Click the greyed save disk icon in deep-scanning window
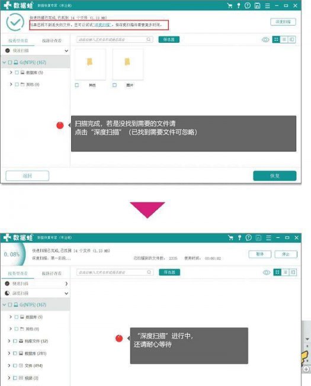The height and width of the screenshot is (386, 311). click(258, 238)
